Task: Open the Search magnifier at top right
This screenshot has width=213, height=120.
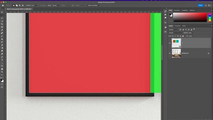Action: [206, 5]
